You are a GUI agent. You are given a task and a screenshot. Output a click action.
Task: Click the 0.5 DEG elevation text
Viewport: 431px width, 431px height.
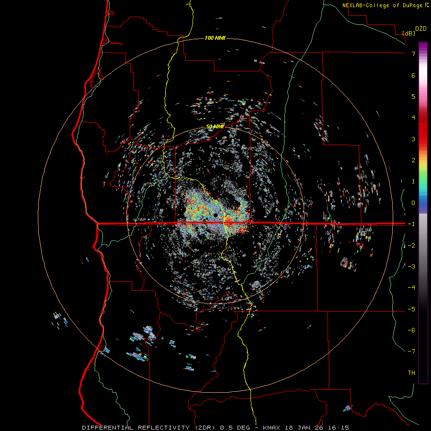pos(235,428)
